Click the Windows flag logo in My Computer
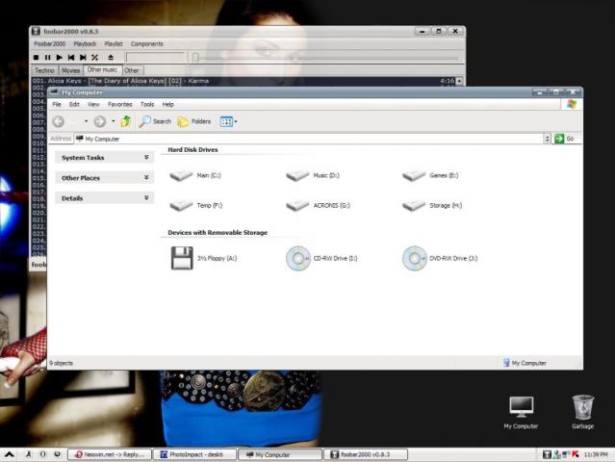This screenshot has height=462, width=615. pyautogui.click(x=572, y=104)
